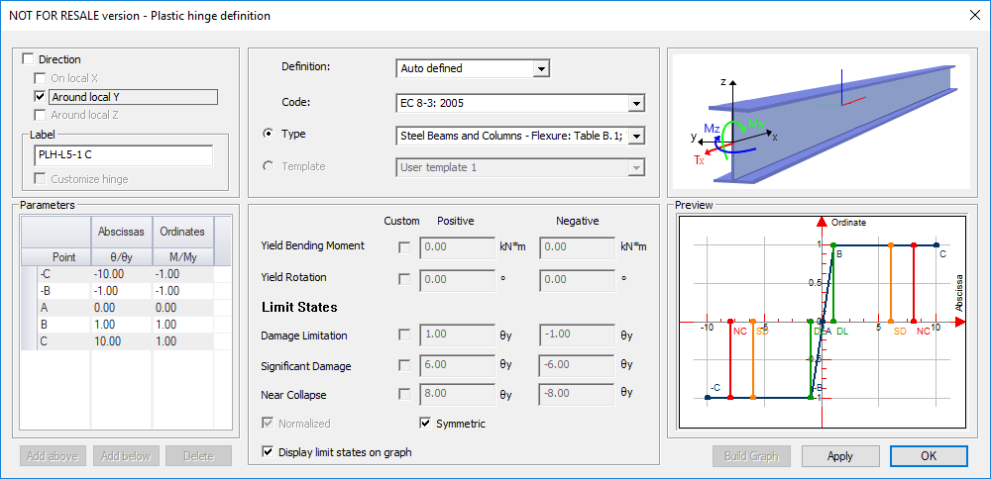The image size is (991, 479).
Task: Toggle the Around local Y checkbox
Action: coord(41,97)
